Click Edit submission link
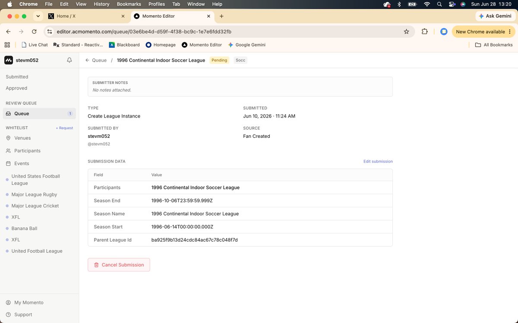The image size is (518, 323). (x=378, y=161)
